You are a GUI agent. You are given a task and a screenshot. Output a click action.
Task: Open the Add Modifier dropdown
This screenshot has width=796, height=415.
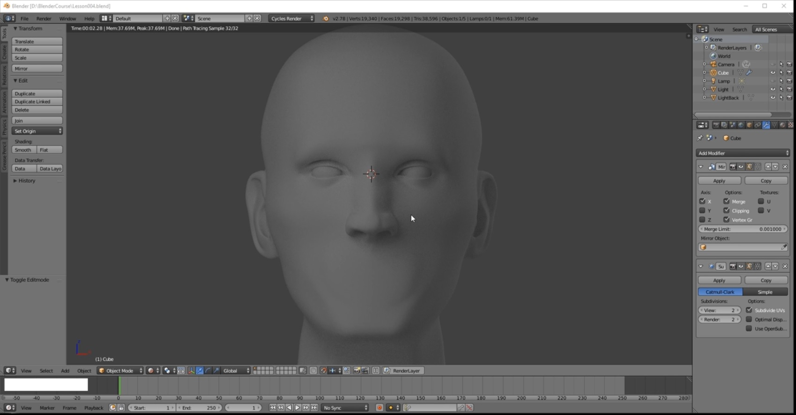click(x=743, y=153)
